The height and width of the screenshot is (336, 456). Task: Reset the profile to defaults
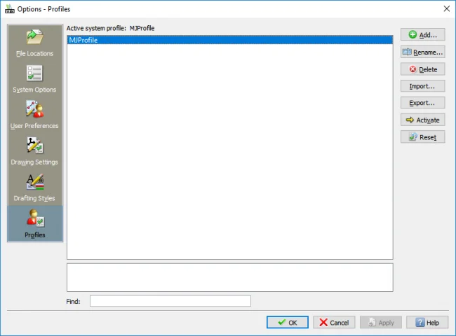tap(422, 137)
